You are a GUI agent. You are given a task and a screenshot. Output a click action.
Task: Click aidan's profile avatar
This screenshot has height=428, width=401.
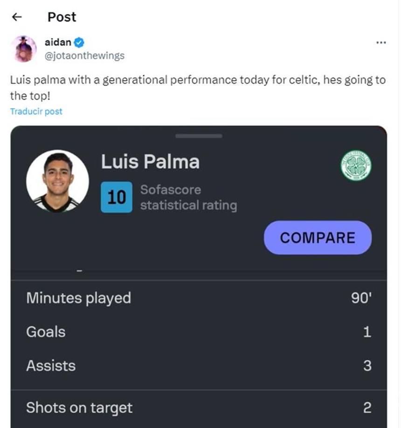tap(23, 49)
